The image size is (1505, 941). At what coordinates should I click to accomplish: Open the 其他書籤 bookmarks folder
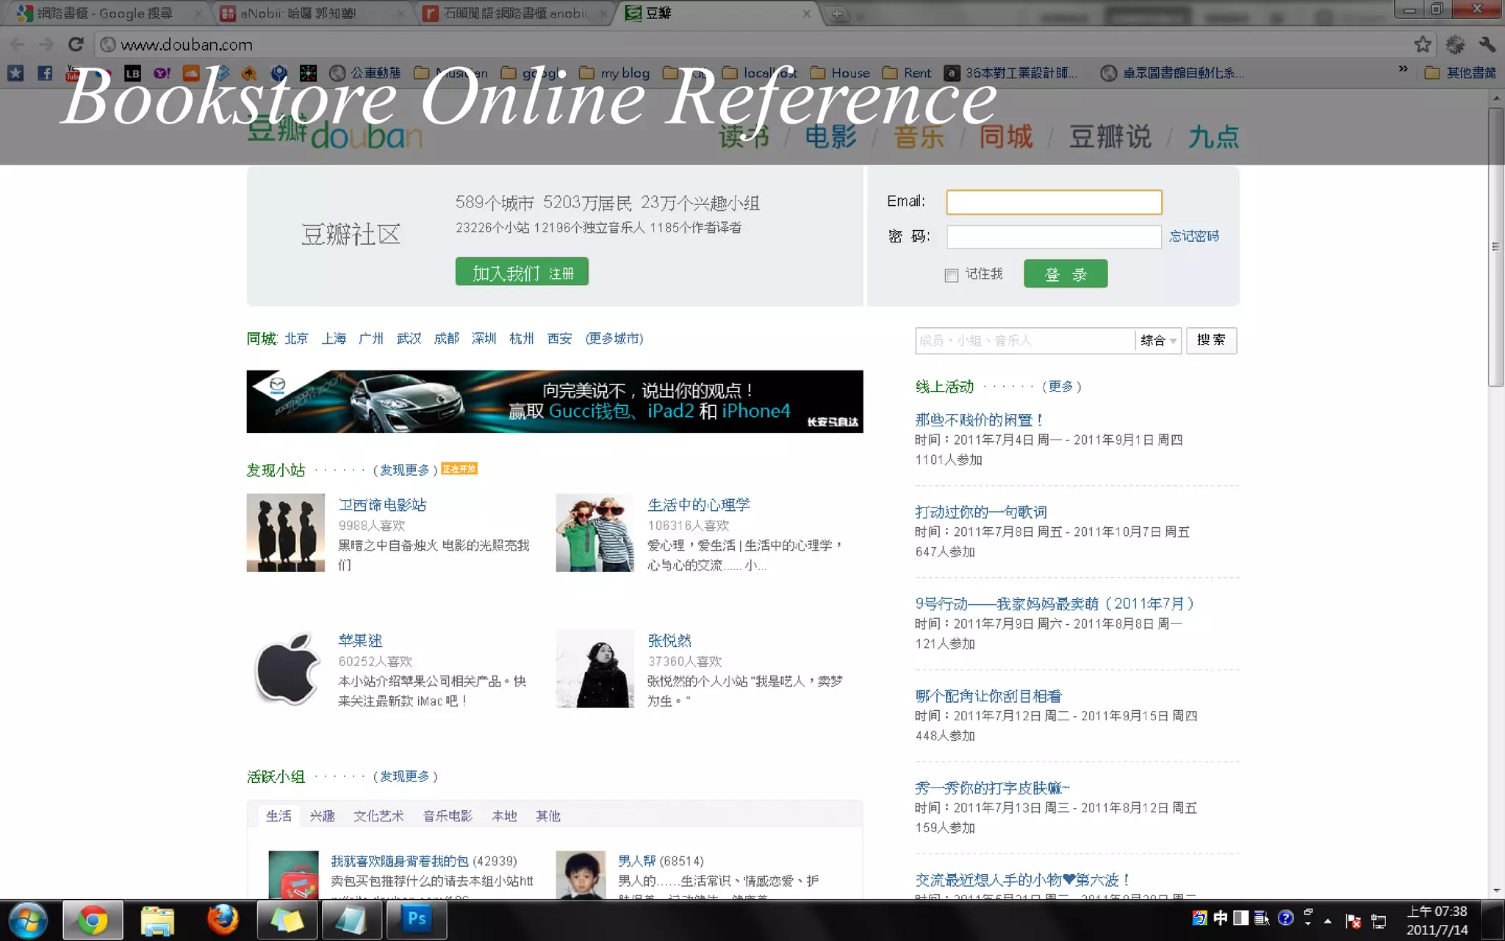tap(1460, 73)
